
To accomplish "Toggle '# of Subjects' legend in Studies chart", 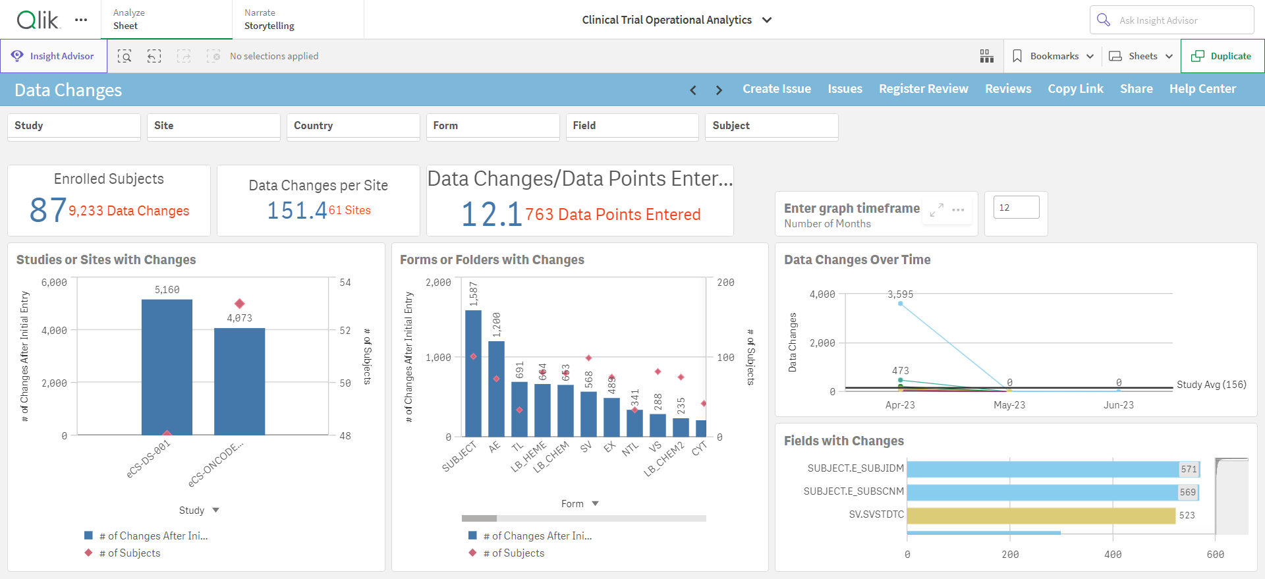I will pos(123,553).
